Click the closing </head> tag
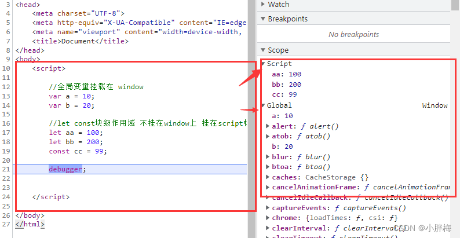 tap(30, 50)
